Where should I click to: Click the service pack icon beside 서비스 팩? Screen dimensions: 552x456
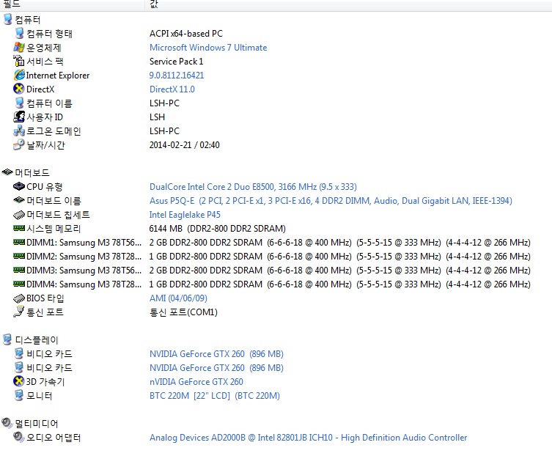coord(19,61)
